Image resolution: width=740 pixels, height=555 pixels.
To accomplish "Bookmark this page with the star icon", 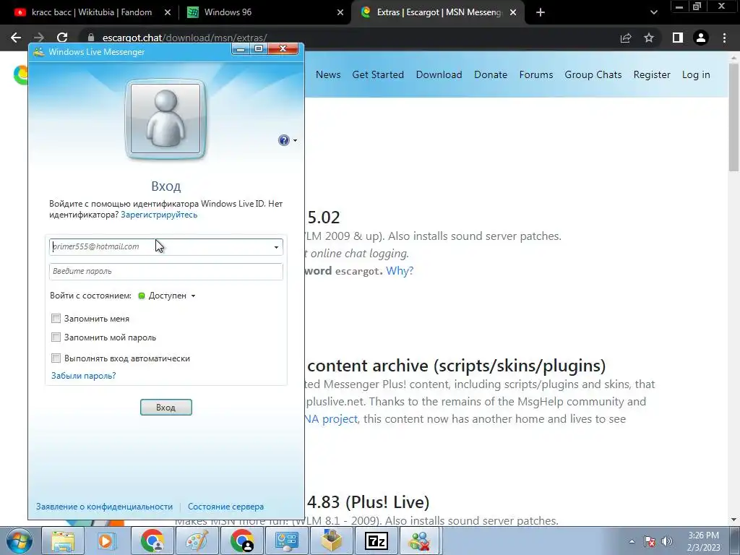I will pyautogui.click(x=649, y=38).
